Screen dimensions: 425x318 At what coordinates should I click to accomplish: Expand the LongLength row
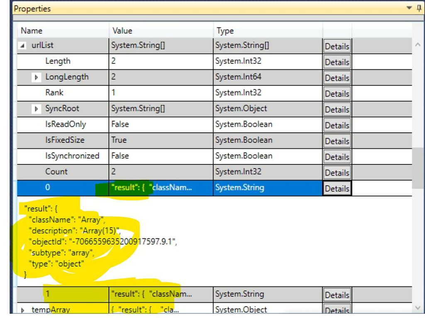36,78
